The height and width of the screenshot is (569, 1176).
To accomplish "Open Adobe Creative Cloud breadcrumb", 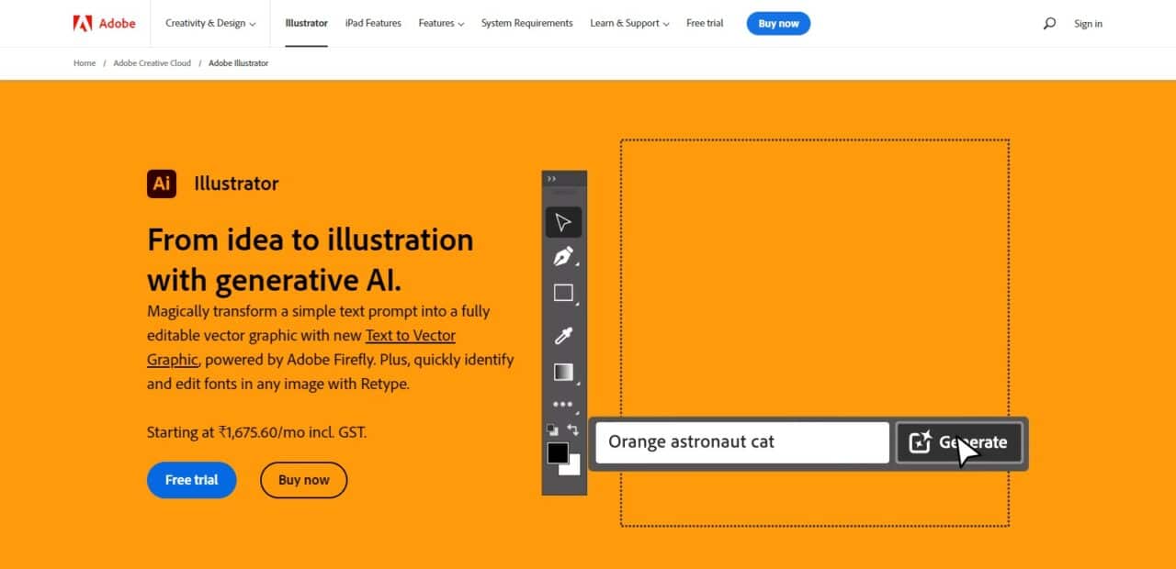I will click(153, 63).
